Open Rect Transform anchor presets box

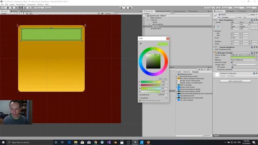[218, 27]
